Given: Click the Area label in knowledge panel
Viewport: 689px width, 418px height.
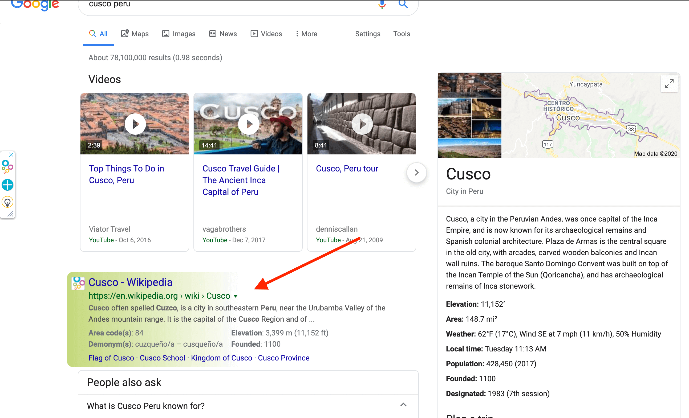Looking at the screenshot, I should (455, 319).
